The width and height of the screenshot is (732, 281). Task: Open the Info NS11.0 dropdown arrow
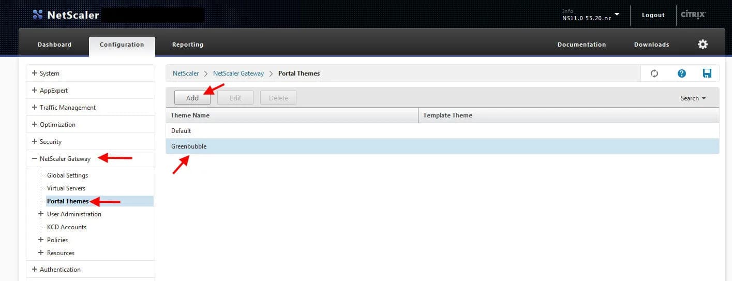[x=617, y=14]
